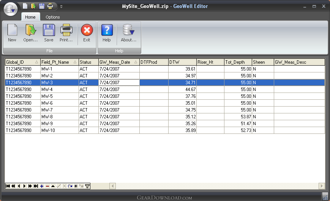Select the MW-6 cell
This screenshot has height=201, width=330.
coord(59,103)
